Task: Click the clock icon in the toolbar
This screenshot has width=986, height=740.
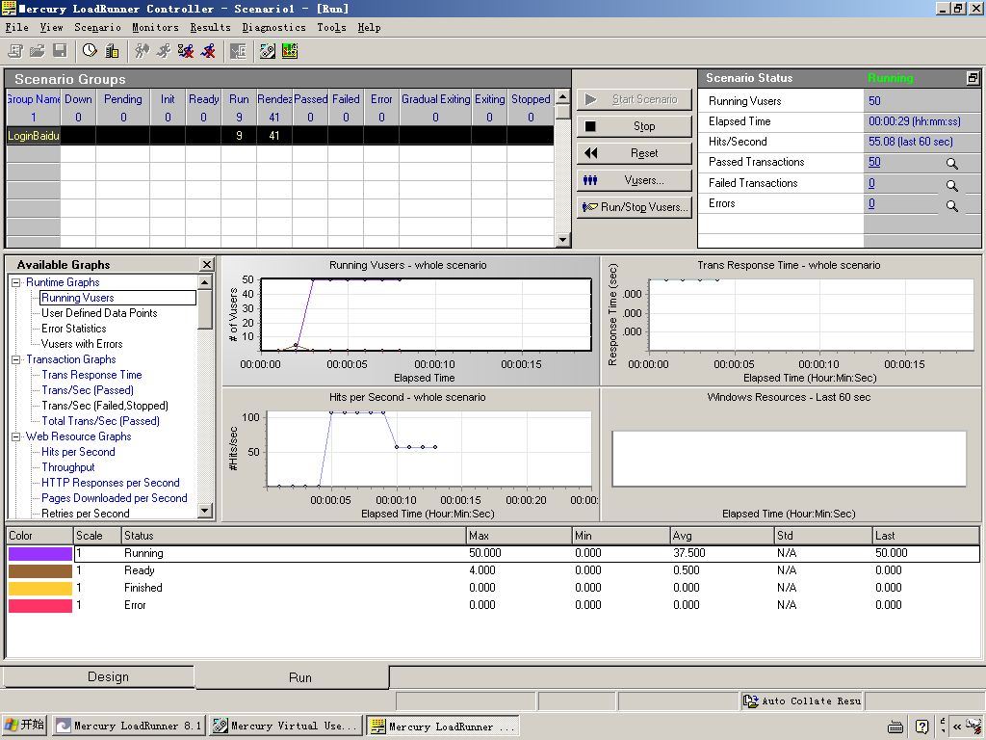Action: point(90,51)
